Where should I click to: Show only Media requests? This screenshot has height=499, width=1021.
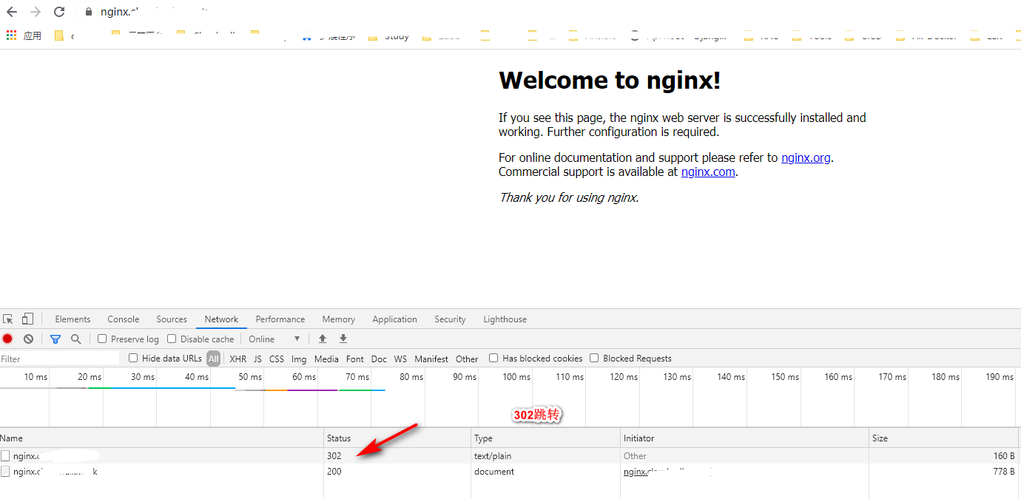(x=326, y=359)
